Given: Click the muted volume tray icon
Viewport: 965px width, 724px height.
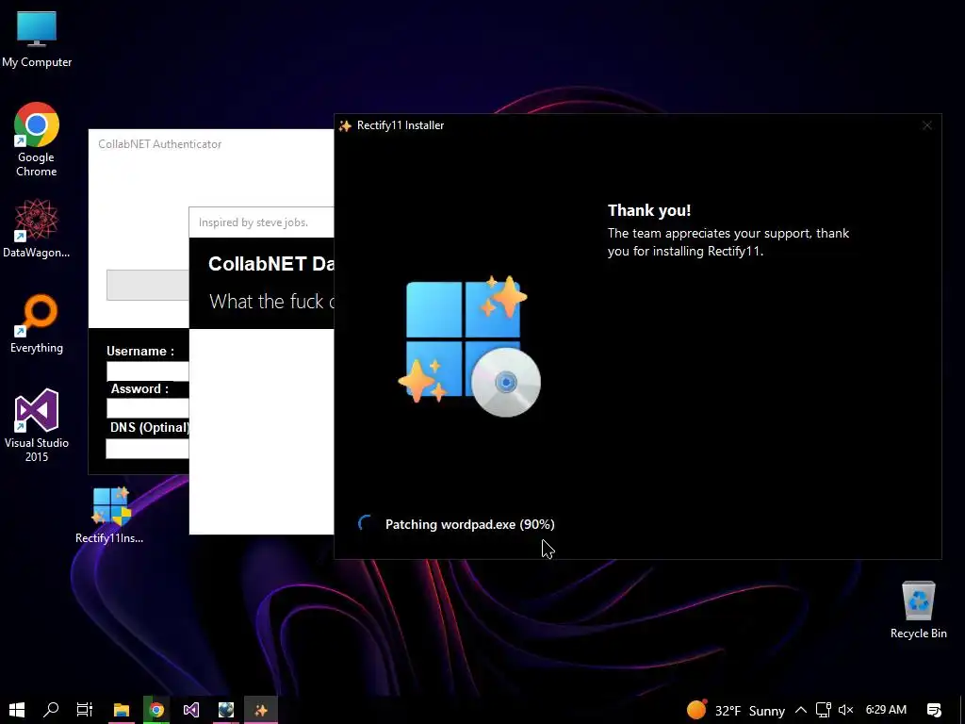Looking at the screenshot, I should [846, 711].
